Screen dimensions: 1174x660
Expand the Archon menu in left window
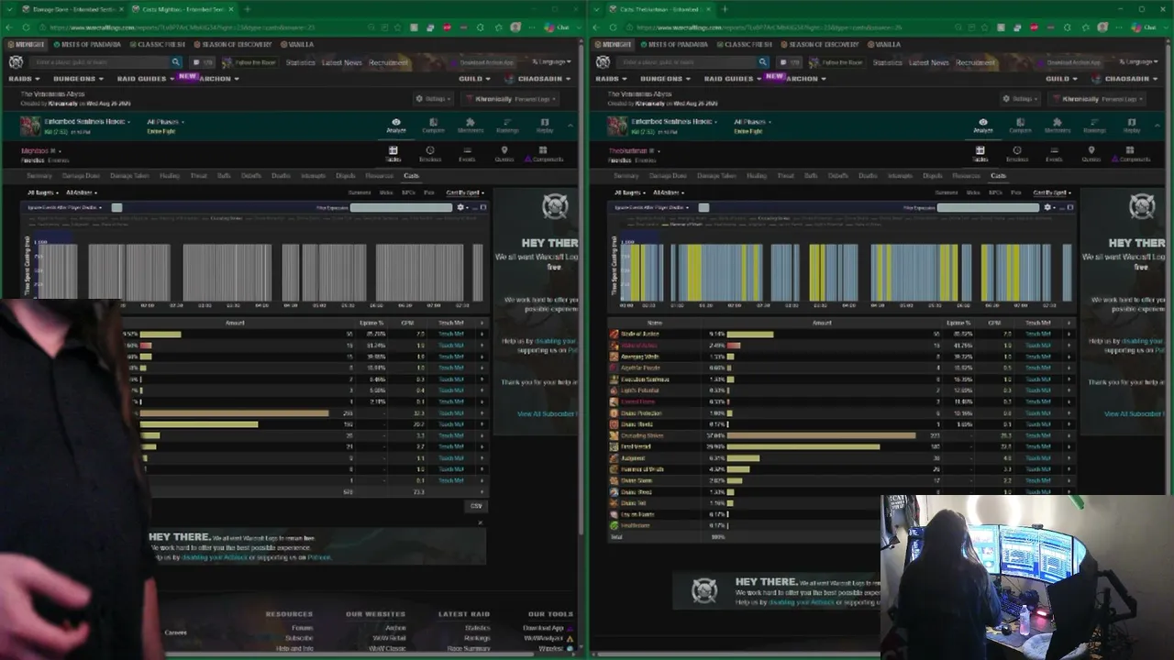pyautogui.click(x=218, y=79)
